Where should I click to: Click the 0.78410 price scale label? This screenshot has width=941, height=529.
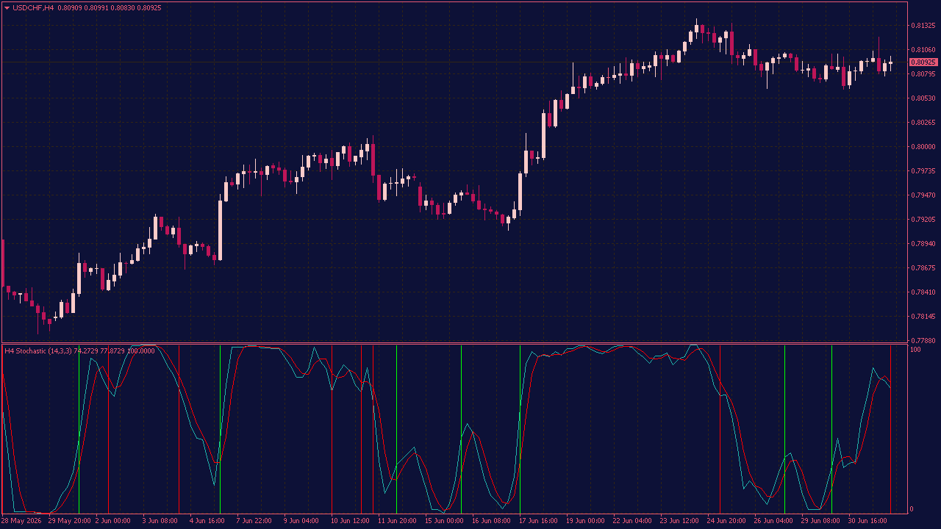(x=923, y=292)
